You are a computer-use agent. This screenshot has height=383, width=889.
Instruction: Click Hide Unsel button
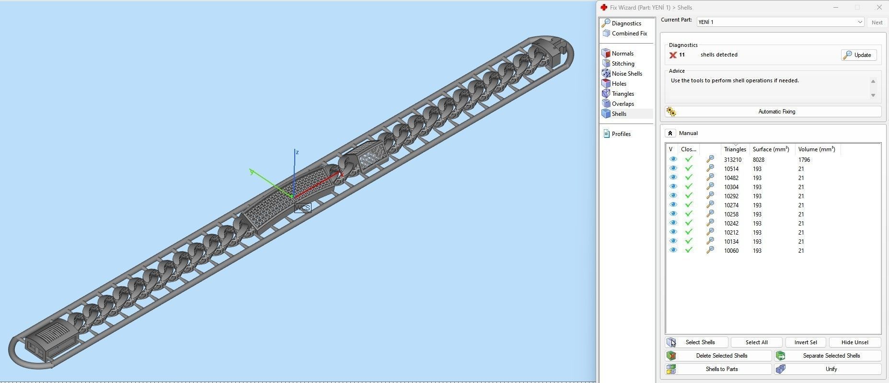click(855, 342)
